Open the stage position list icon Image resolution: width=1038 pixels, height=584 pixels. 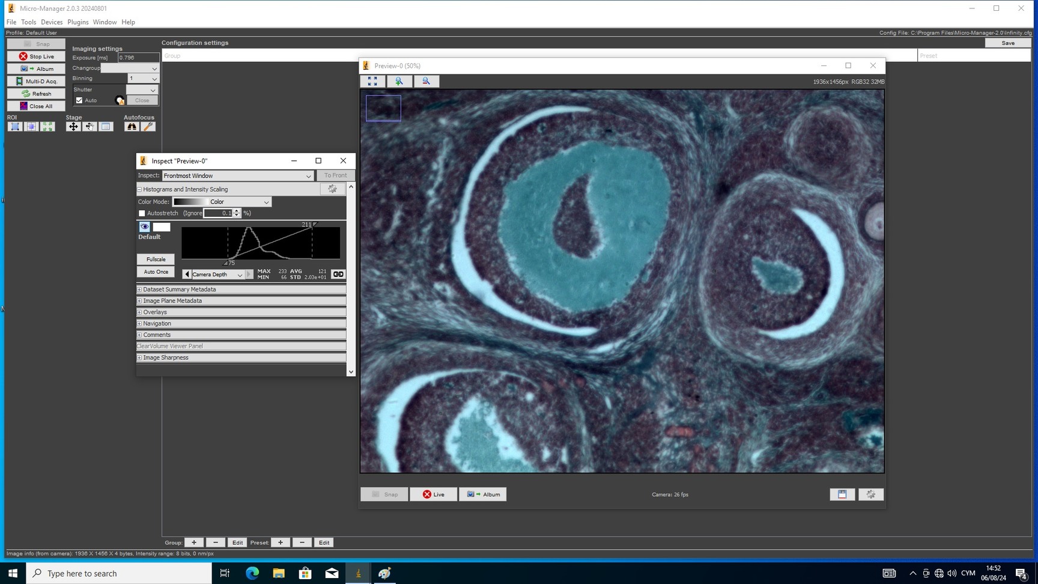(x=106, y=127)
